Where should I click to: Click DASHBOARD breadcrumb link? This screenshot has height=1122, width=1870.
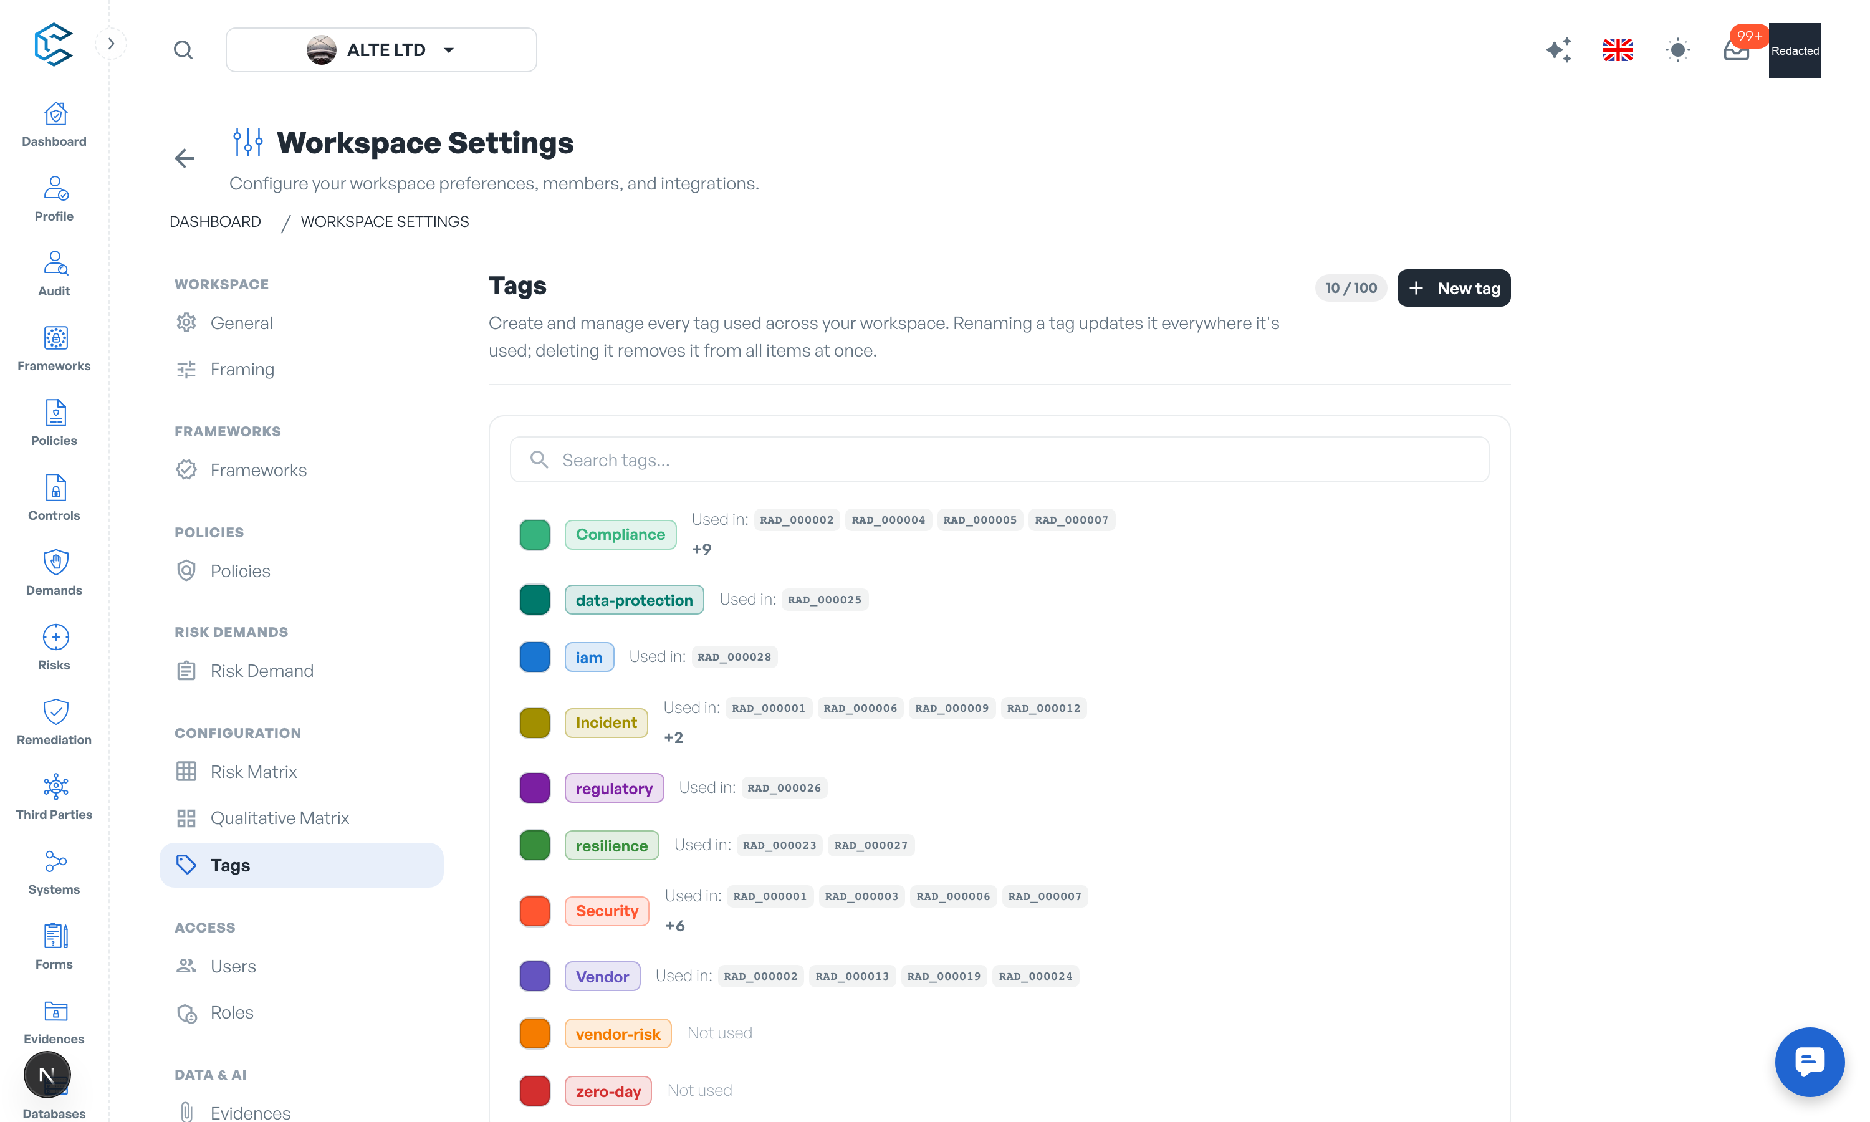[214, 221]
